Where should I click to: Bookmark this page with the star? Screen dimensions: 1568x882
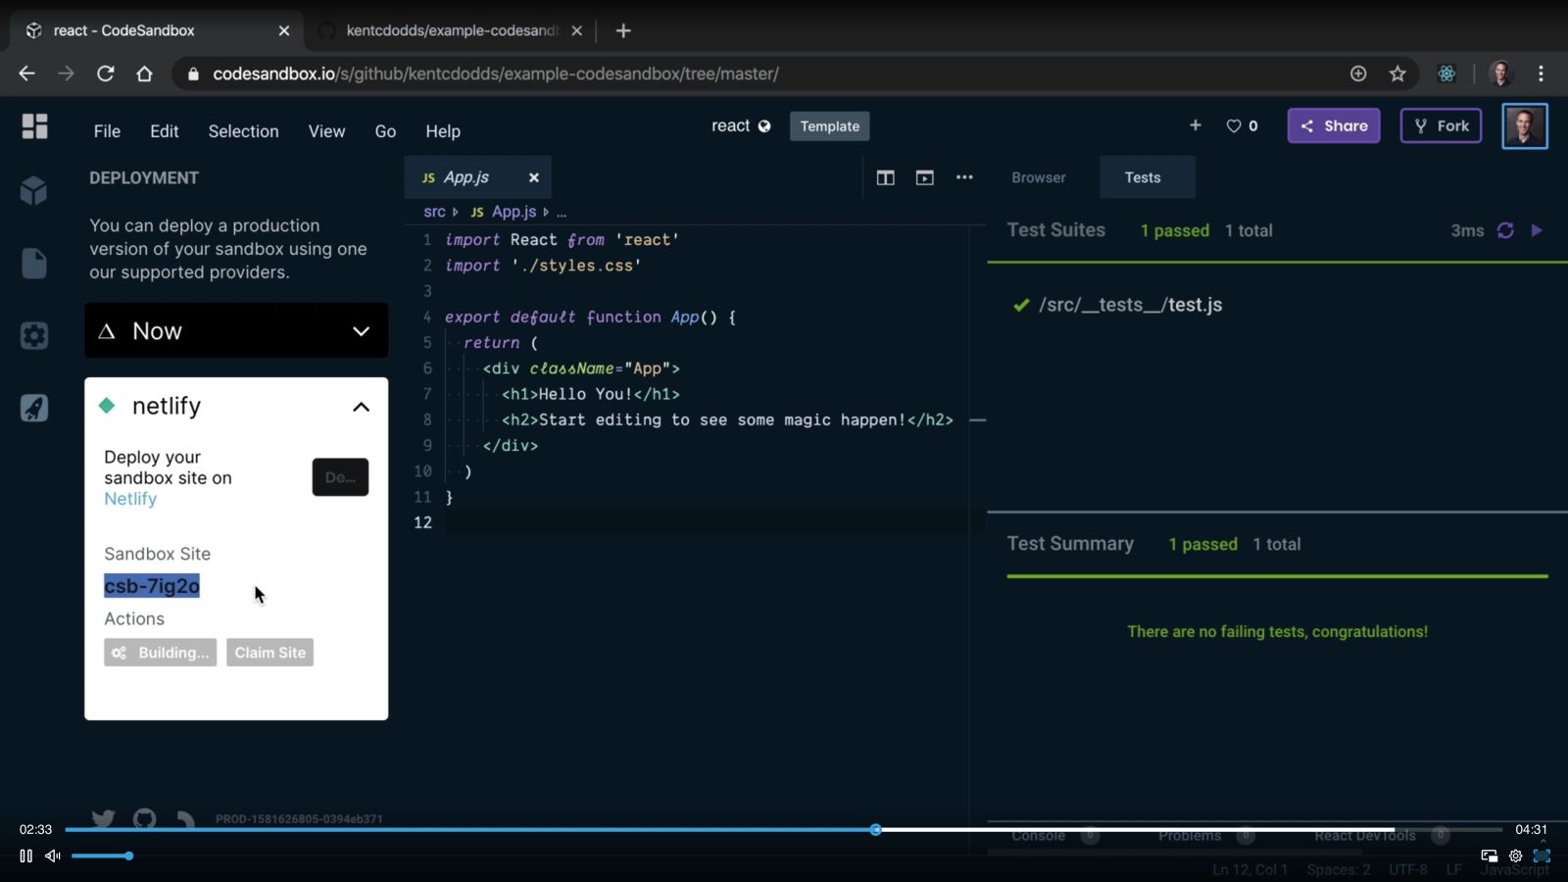[x=1397, y=73]
